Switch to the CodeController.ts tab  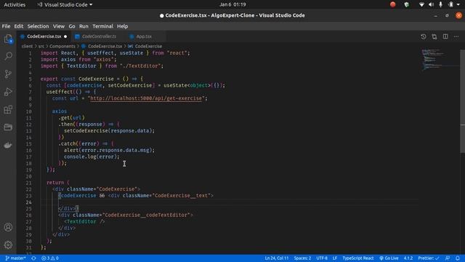coord(99,36)
